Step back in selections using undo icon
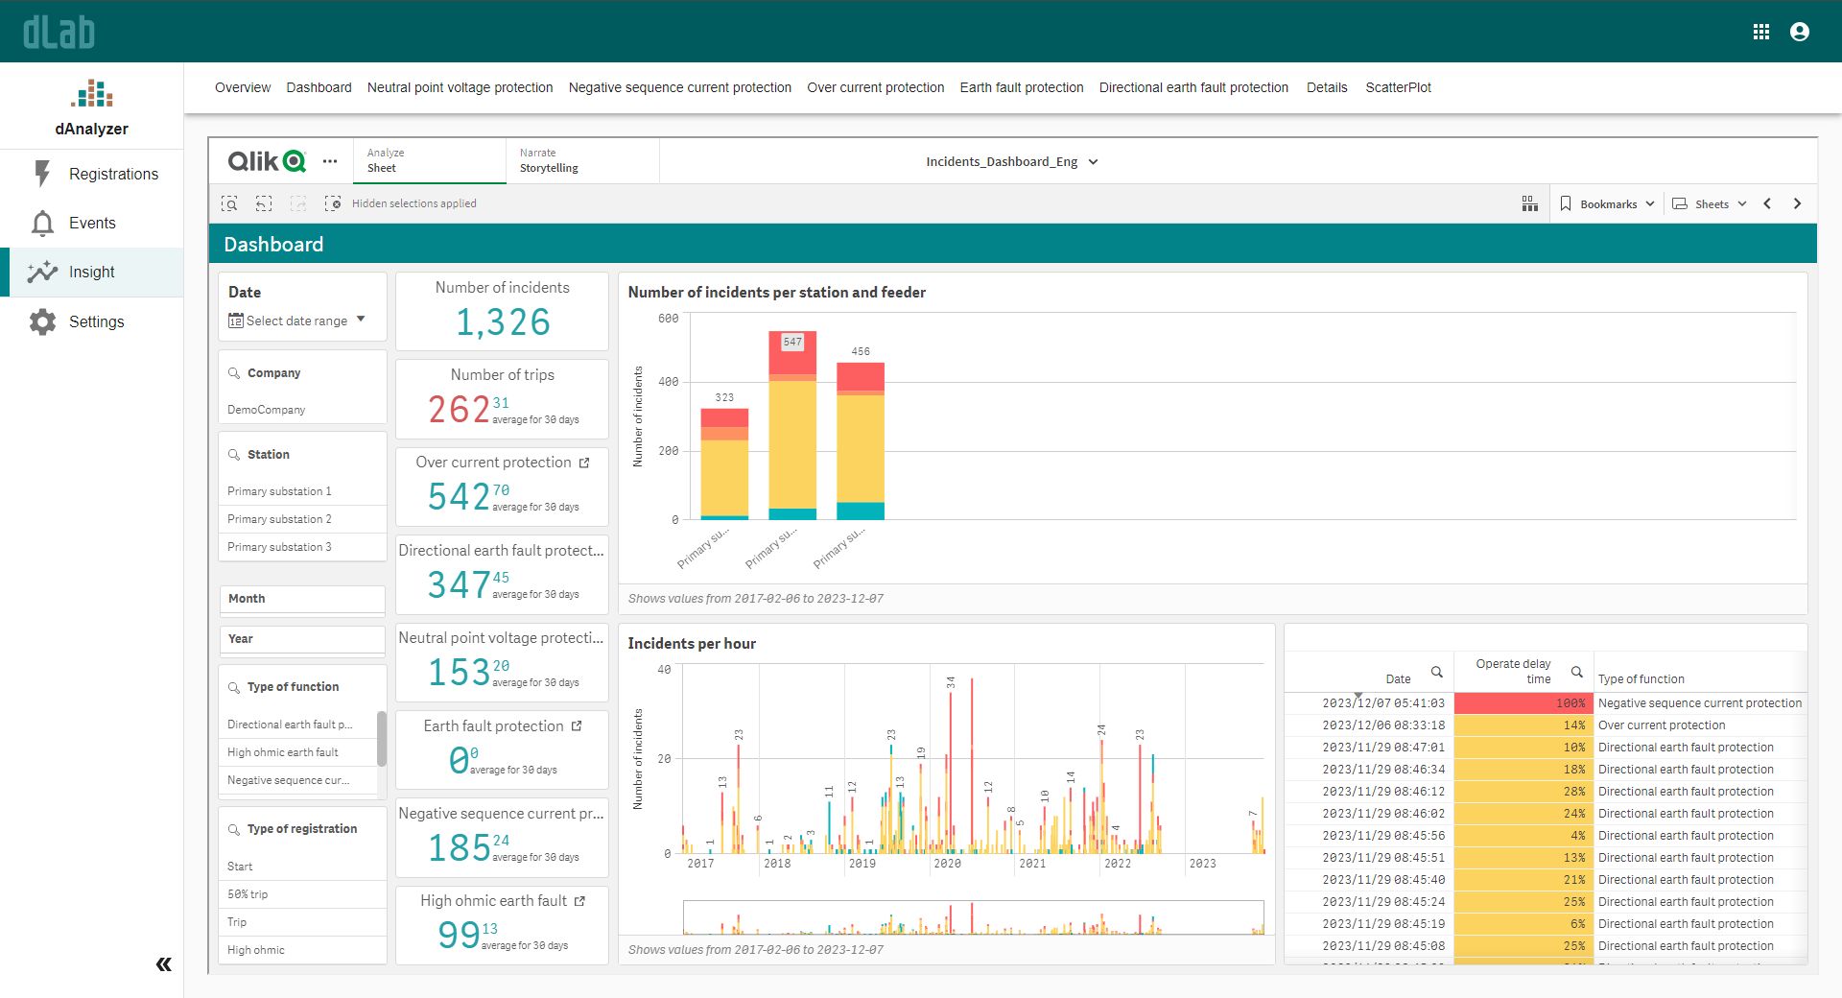 [264, 203]
